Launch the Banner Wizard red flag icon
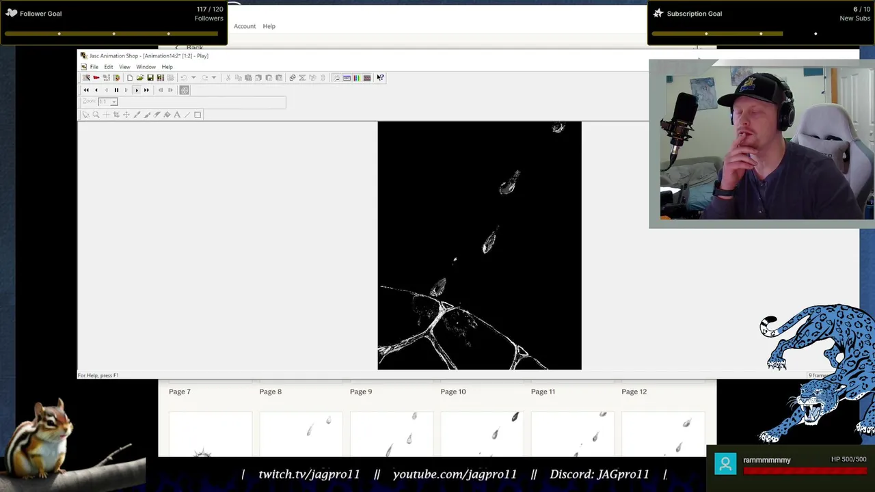Image resolution: width=875 pixels, height=492 pixels. tap(96, 78)
